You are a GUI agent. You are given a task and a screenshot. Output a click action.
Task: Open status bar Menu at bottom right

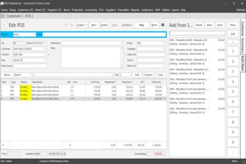(235, 161)
